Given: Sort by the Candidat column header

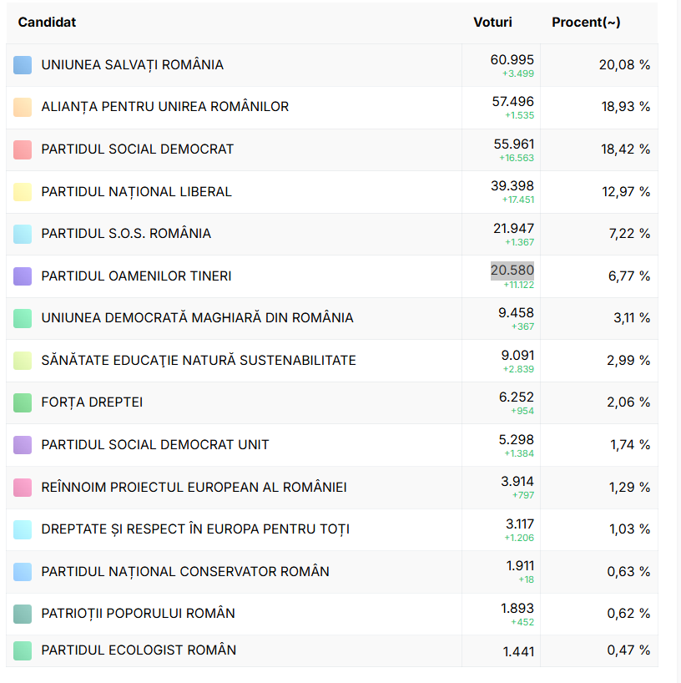Looking at the screenshot, I should [47, 23].
